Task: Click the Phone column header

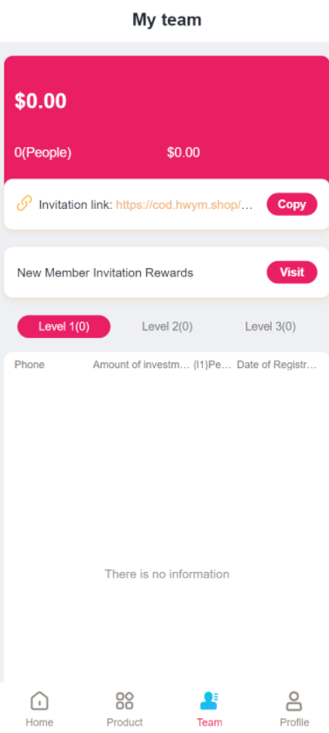Action: (30, 365)
